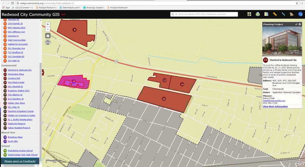305x167 pixels.
Task: Open the Harbor View Place link
Action: tap(16, 103)
